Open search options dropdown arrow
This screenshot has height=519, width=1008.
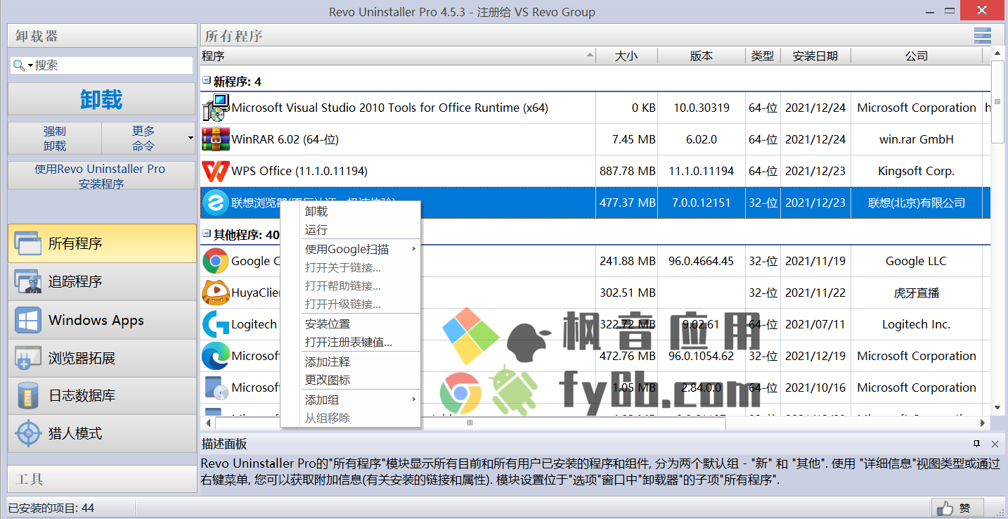click(x=30, y=65)
